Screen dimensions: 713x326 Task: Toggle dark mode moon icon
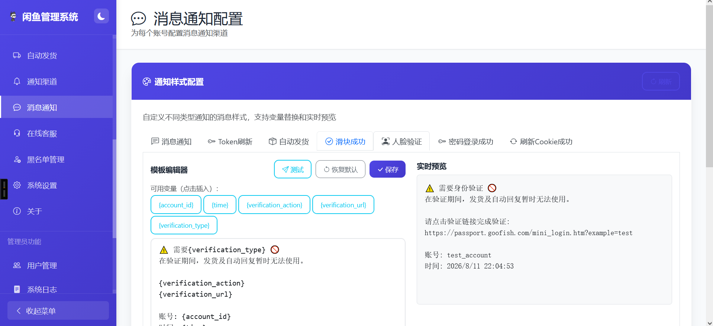click(x=101, y=16)
